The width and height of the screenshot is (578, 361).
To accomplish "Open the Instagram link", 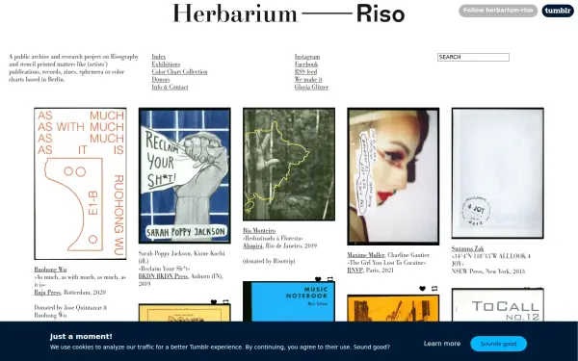I will 307,57.
